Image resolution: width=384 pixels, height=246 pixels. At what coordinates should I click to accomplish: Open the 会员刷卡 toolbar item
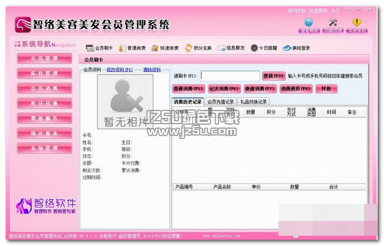99,48
